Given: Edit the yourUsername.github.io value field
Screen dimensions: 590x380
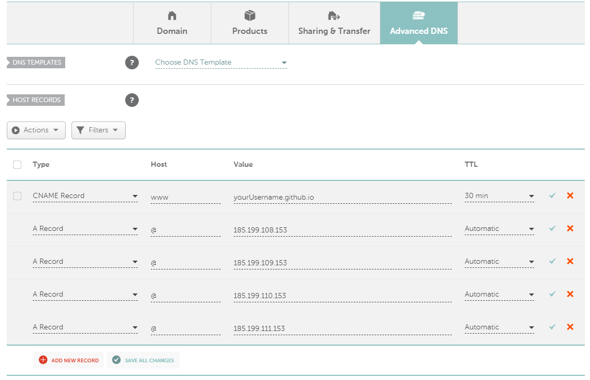Looking at the screenshot, I should 342,198.
